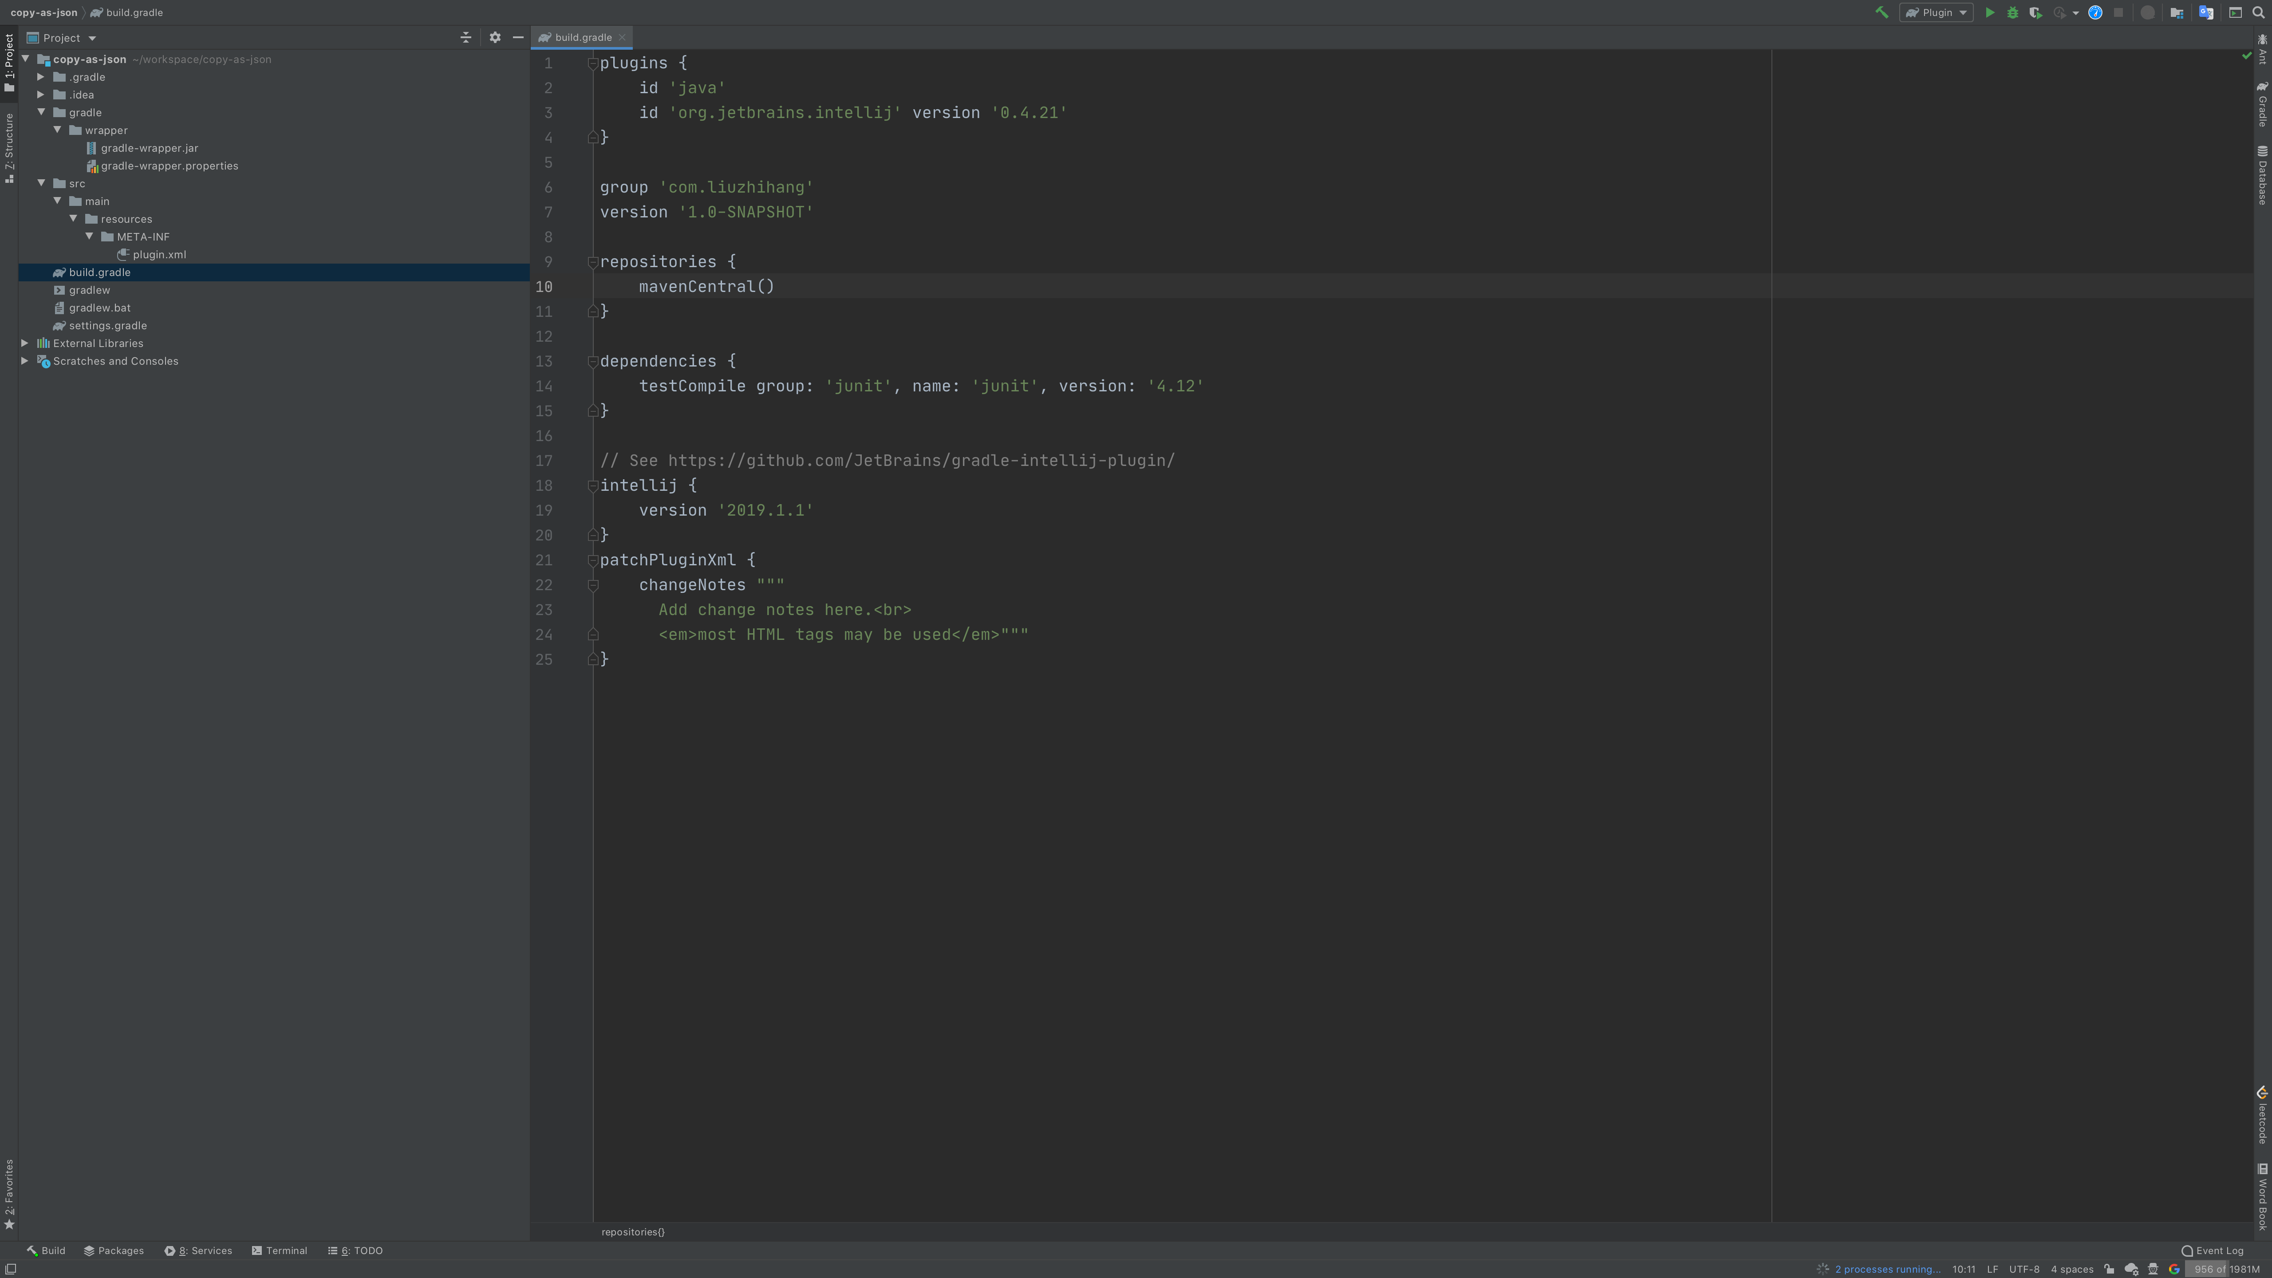Open the Database tool window

pyautogui.click(x=2263, y=176)
